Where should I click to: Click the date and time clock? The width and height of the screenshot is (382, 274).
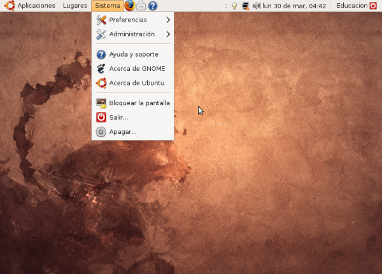coord(294,6)
